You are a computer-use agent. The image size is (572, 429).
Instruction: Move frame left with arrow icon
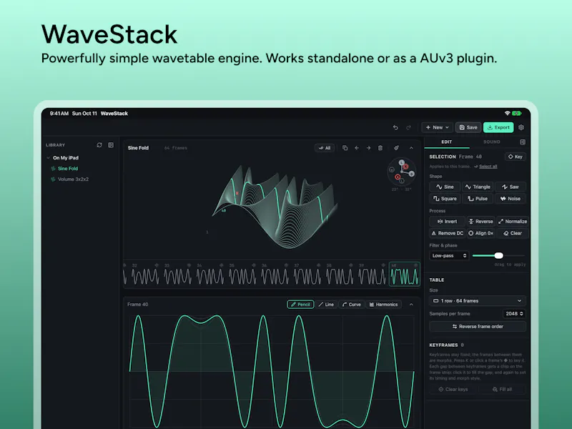357,148
